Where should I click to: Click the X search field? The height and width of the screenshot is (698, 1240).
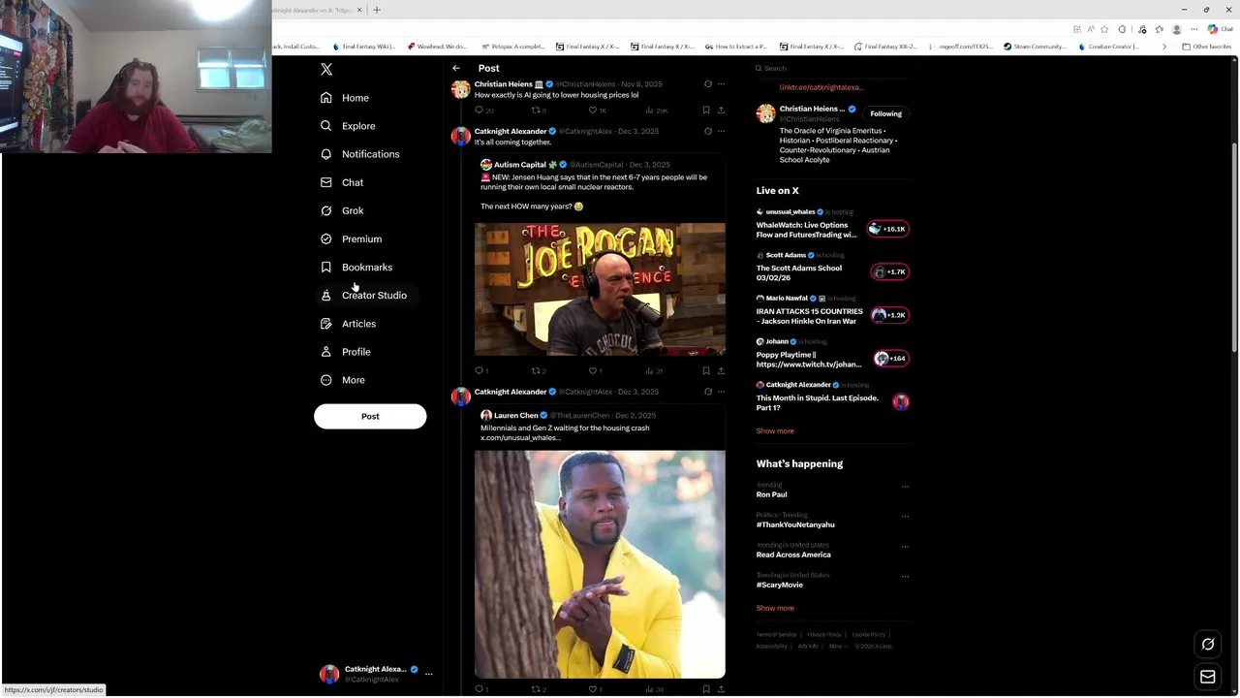click(831, 68)
